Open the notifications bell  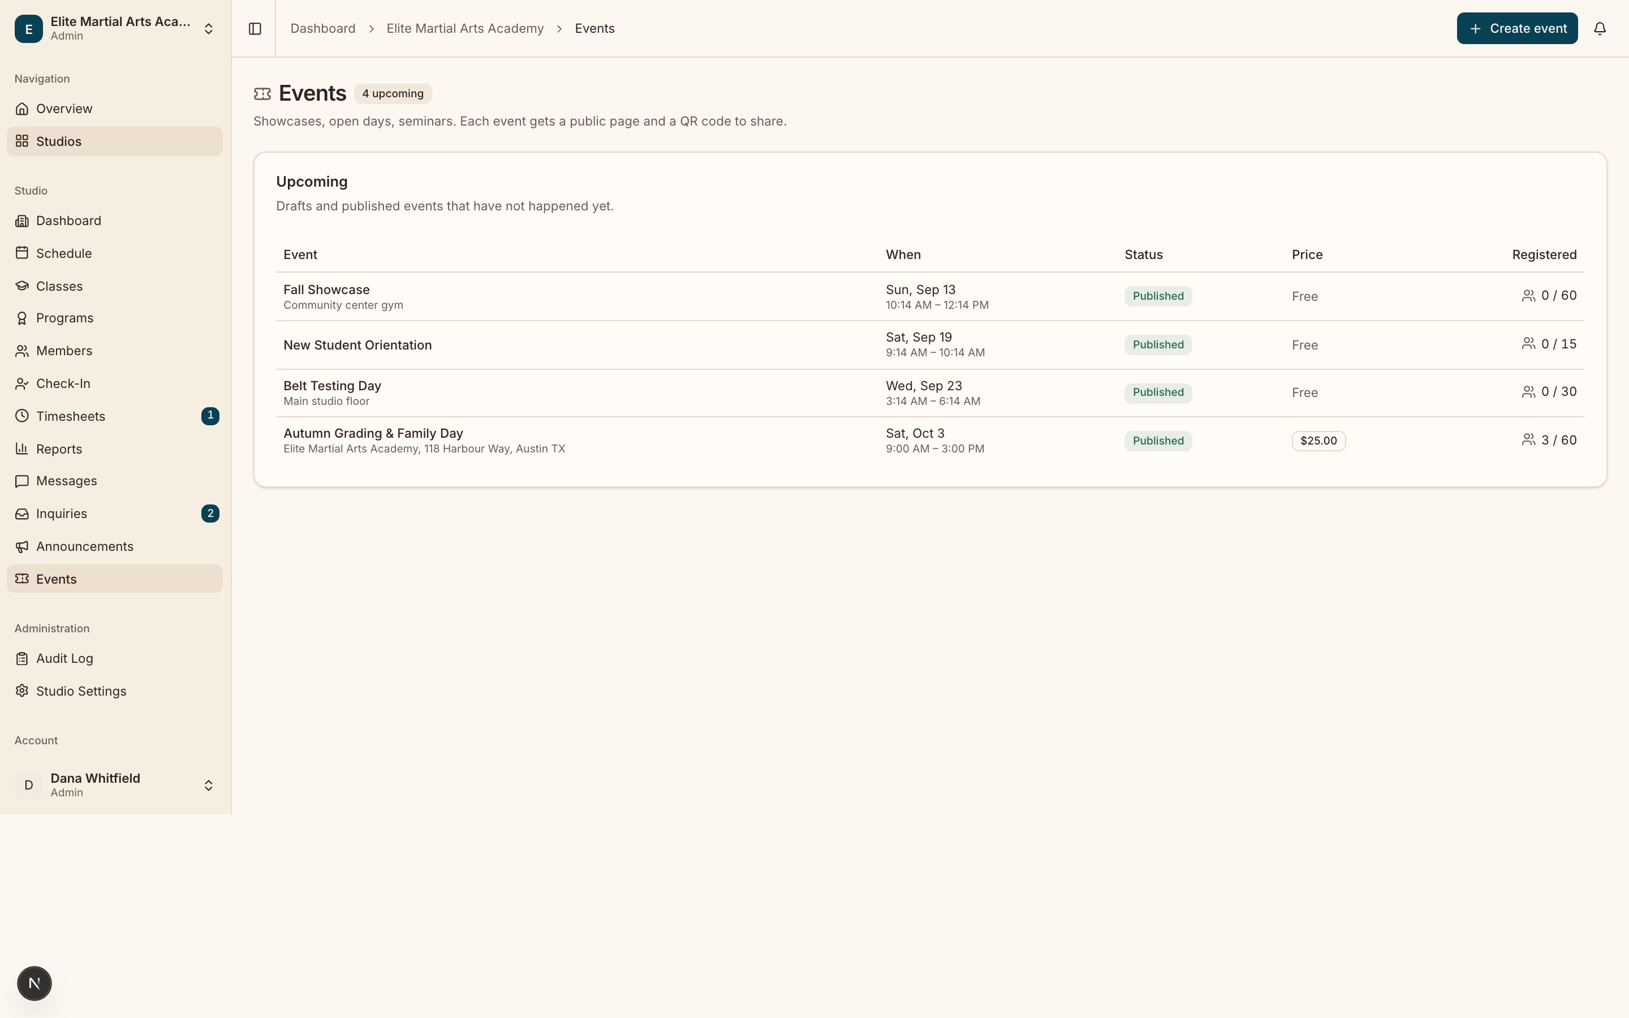(x=1600, y=28)
